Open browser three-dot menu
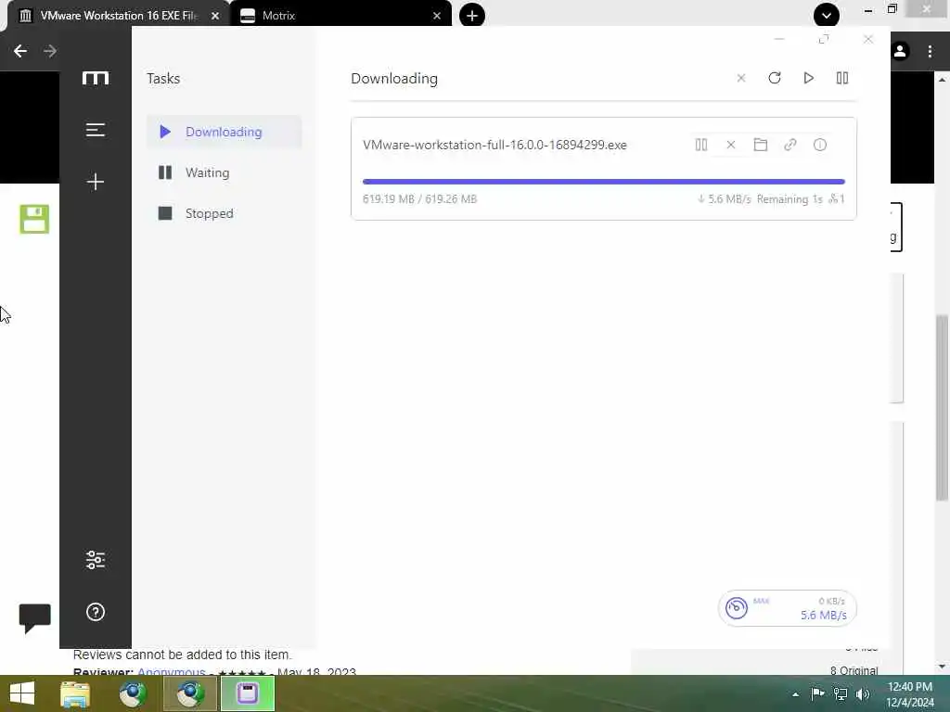The height and width of the screenshot is (712, 950). coord(930,52)
